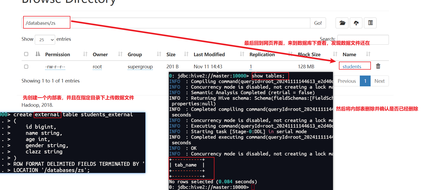The width and height of the screenshot is (425, 190).
Task: Click the supergroup group link
Action: 140,67
